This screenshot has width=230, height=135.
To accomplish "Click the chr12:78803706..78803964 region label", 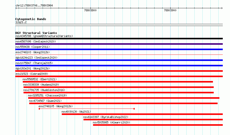I will (34, 6).
